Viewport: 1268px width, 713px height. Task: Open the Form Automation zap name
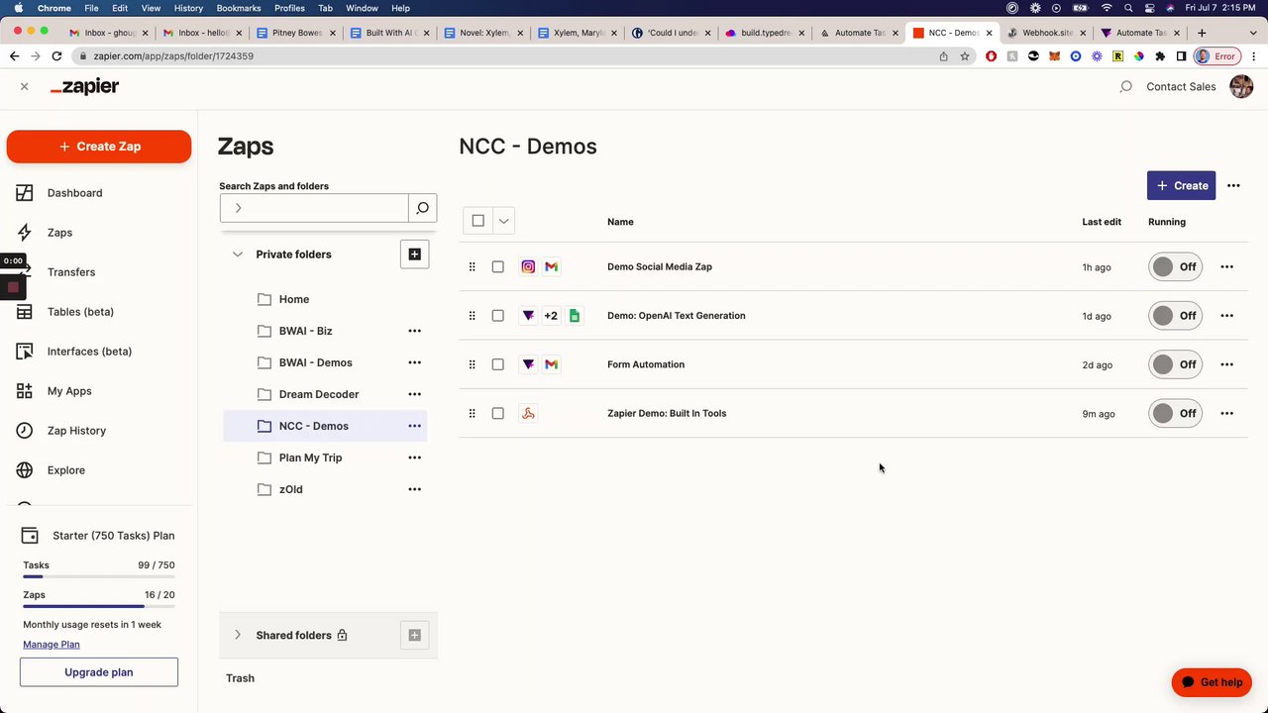(x=646, y=364)
